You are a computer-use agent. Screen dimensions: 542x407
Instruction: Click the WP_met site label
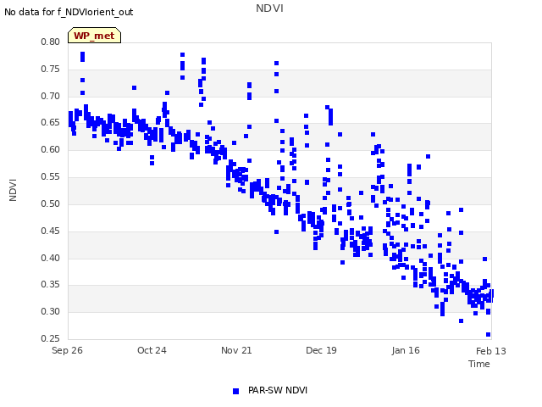click(94, 36)
